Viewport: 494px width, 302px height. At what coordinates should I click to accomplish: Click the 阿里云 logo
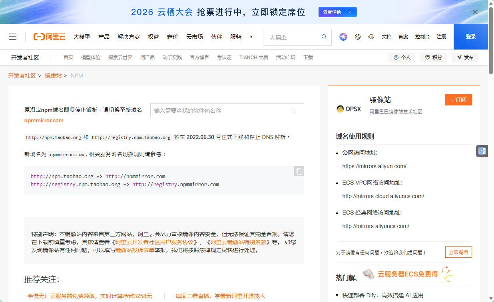click(x=49, y=37)
